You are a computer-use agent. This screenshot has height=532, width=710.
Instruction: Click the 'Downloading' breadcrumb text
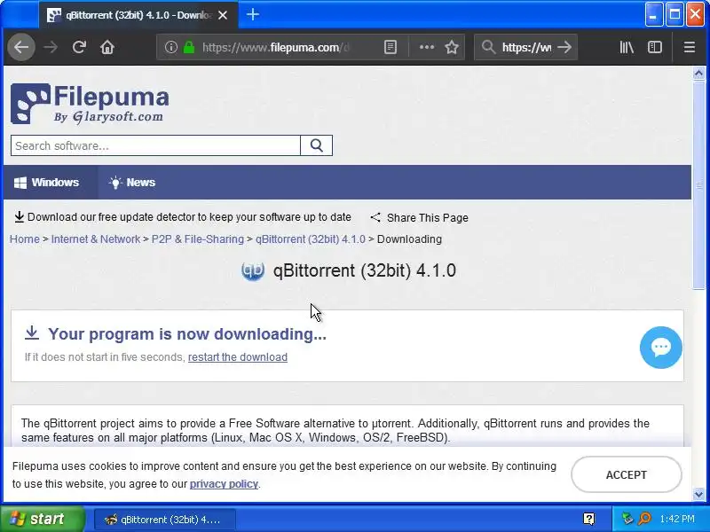pyautogui.click(x=409, y=239)
